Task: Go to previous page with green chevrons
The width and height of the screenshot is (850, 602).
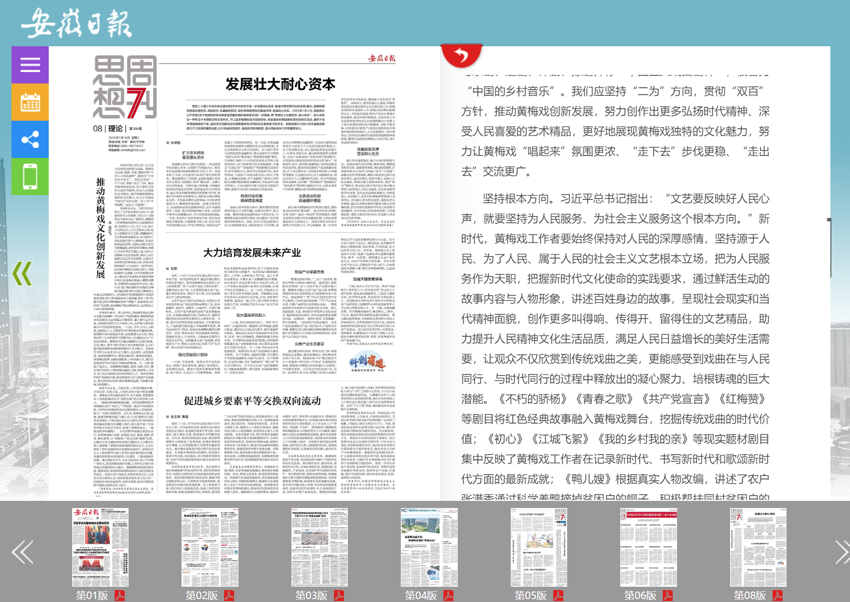Action: [x=22, y=273]
